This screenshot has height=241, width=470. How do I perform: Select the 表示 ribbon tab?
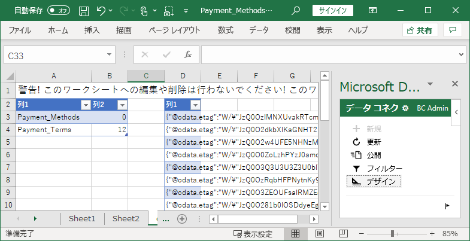click(x=325, y=30)
